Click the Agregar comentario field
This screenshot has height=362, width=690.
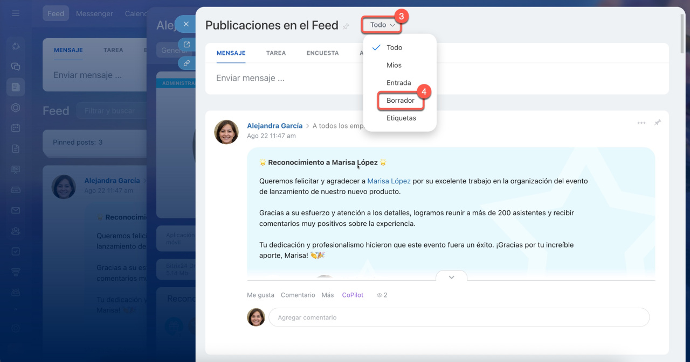(x=458, y=317)
